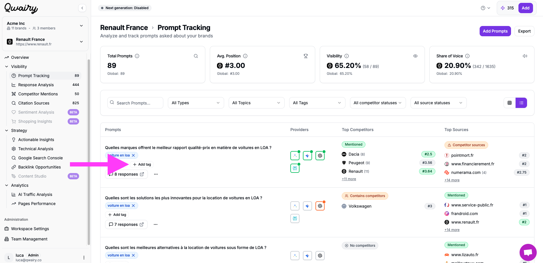Image resolution: width=543 pixels, height=263 pixels.
Task: Open the chat support bubble
Action: tap(528, 252)
